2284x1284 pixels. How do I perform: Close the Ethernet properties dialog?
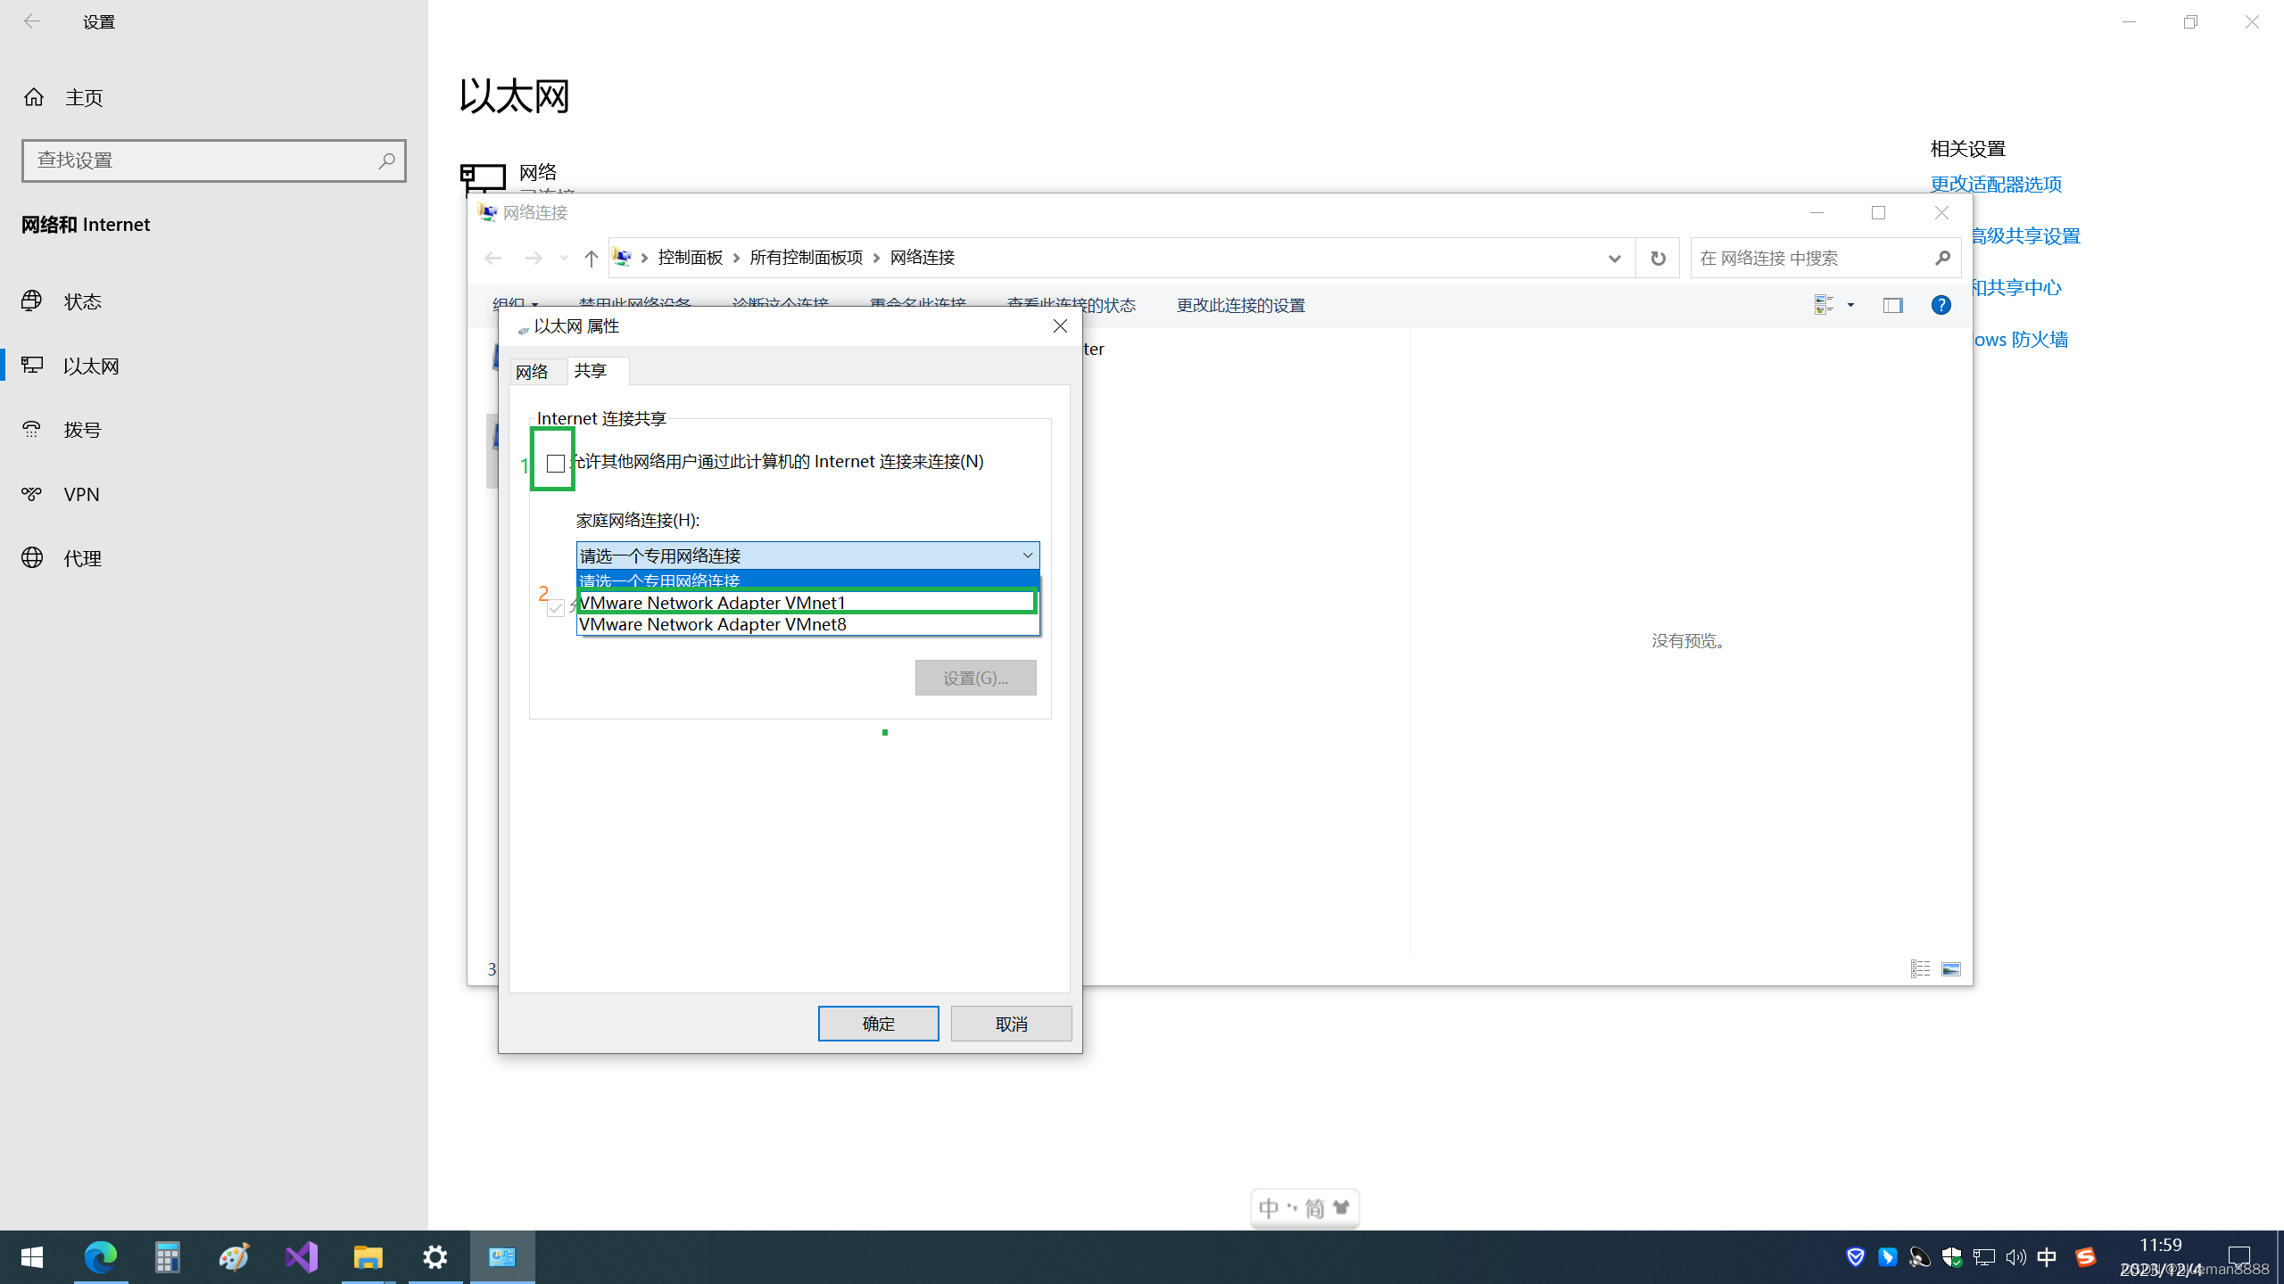1060,326
